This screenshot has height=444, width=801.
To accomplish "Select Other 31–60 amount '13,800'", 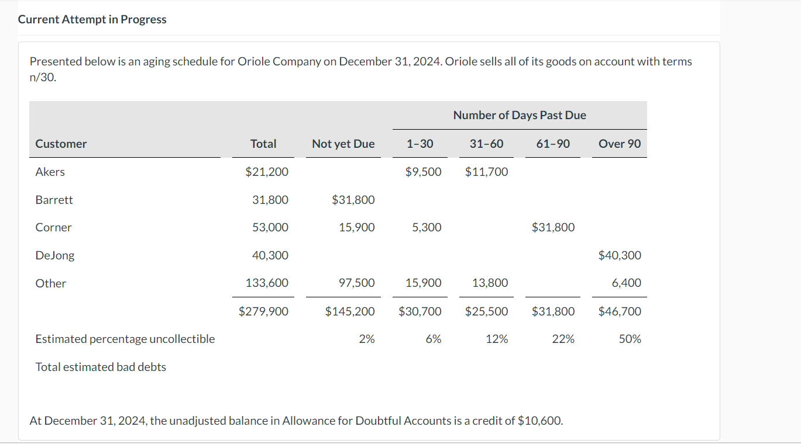I will [x=490, y=283].
